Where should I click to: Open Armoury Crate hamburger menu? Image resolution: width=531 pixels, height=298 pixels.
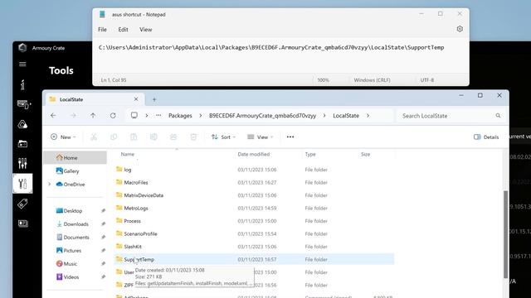22,64
